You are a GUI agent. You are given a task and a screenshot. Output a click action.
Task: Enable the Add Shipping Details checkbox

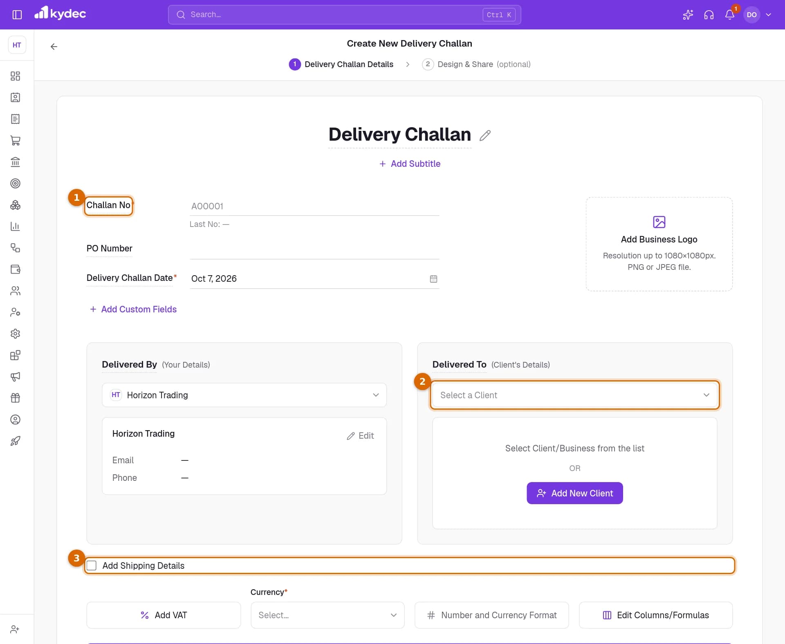(92, 565)
